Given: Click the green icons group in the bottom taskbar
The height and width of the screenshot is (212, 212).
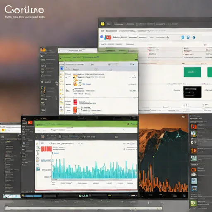Looking at the screenshot, I should point(83,195).
